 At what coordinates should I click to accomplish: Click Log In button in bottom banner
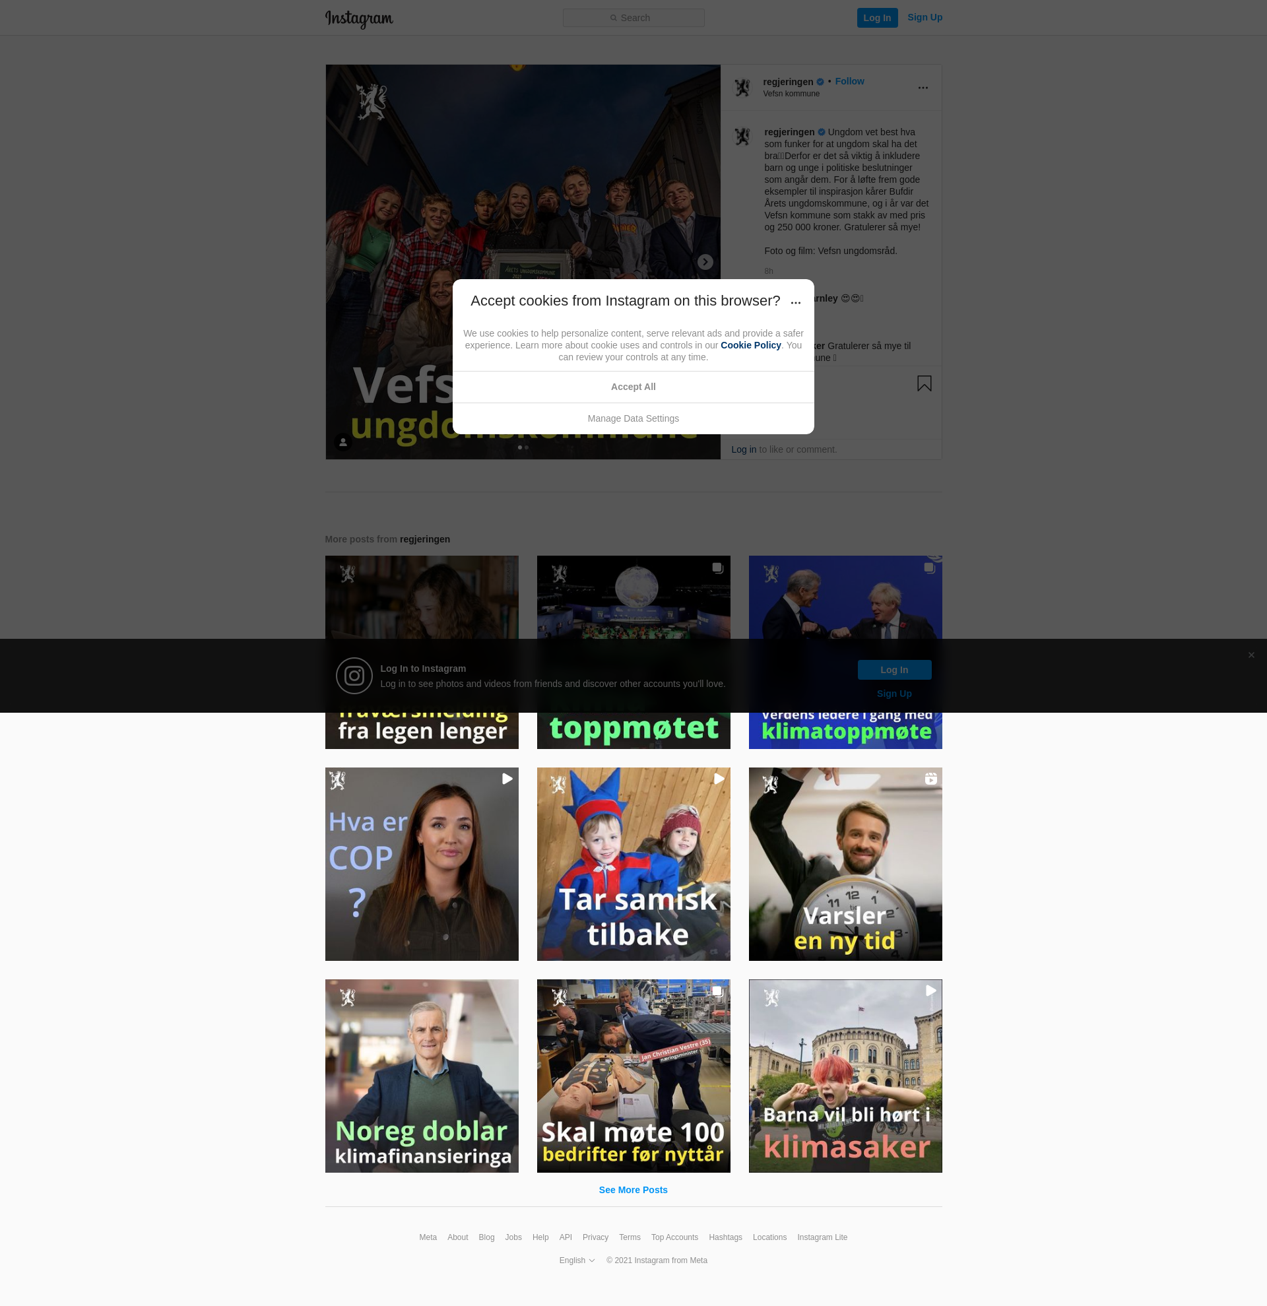tap(894, 670)
